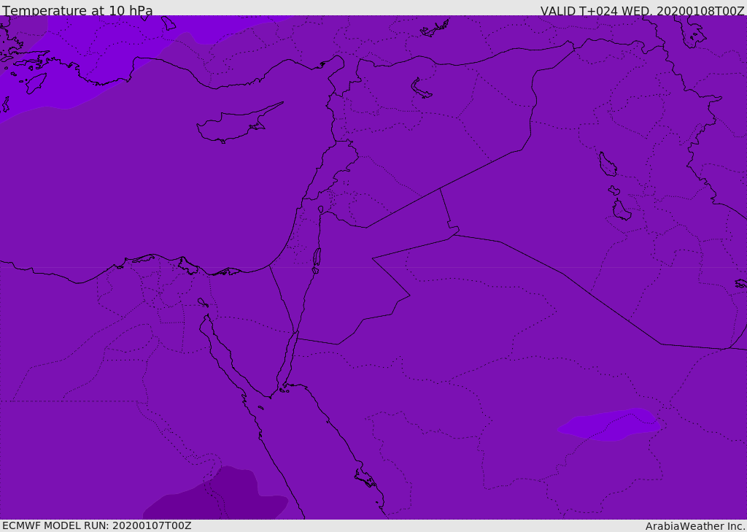The image size is (747, 532).
Task: Click the 'Temperature at 10 hPa' title text
Action: [77, 10]
